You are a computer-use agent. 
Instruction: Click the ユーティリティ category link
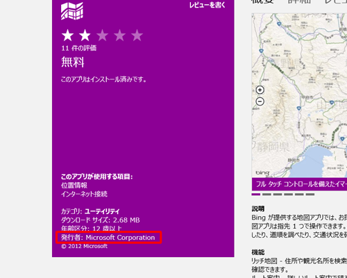(102, 211)
